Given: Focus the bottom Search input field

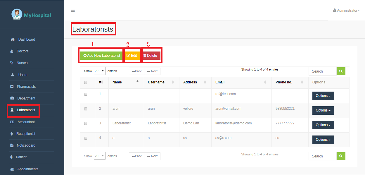Looking at the screenshot, I should click(323, 156).
